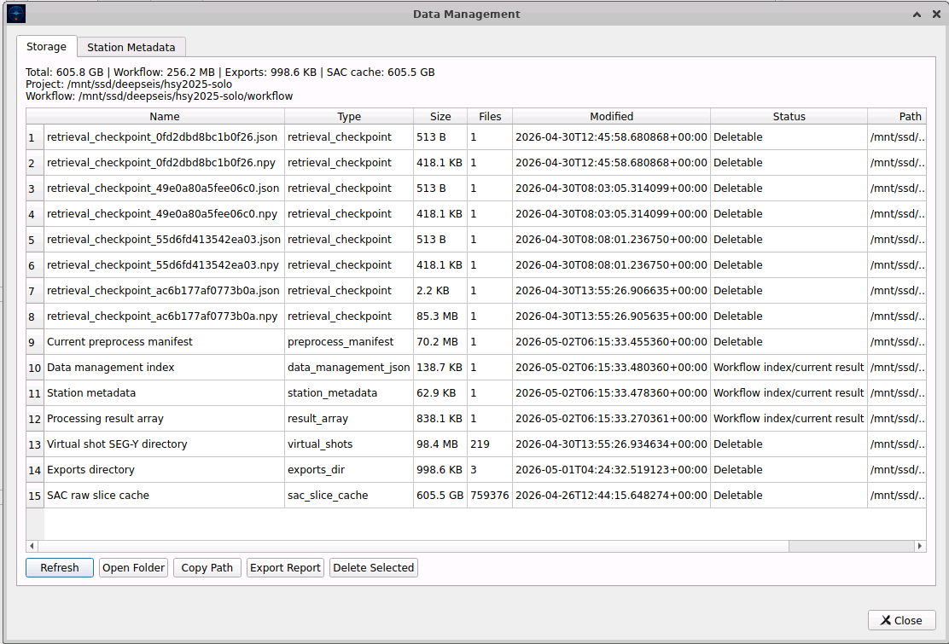Click the result_array type cell
This screenshot has width=949, height=644.
(x=349, y=419)
